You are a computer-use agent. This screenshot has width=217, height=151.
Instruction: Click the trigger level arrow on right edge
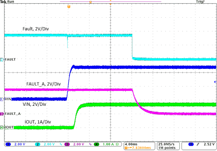[215, 82]
